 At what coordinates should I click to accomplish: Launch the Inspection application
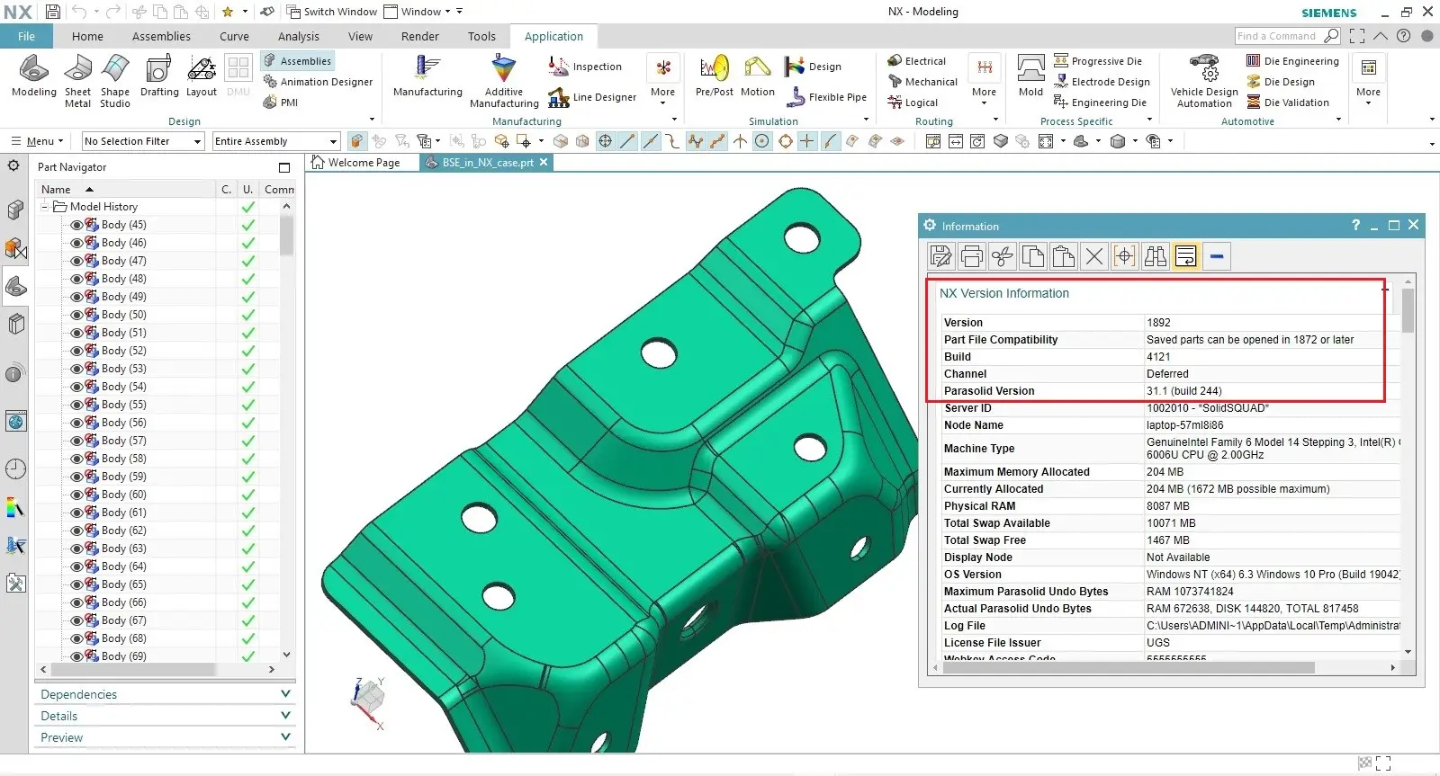[x=586, y=67]
